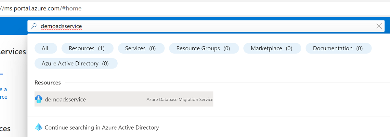Viewport: 390px width, 137px height.
Task: Select the All filter pill
Action: coord(45,48)
